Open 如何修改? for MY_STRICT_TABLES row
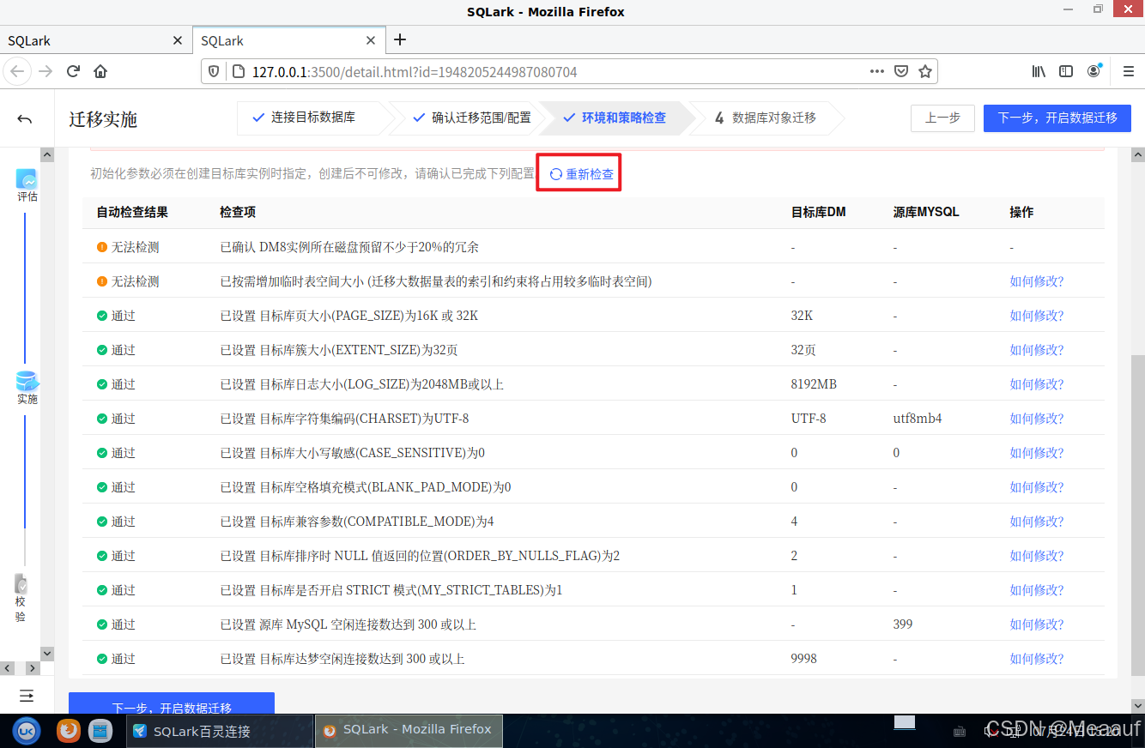Viewport: 1145px width, 748px height. [x=1036, y=590]
